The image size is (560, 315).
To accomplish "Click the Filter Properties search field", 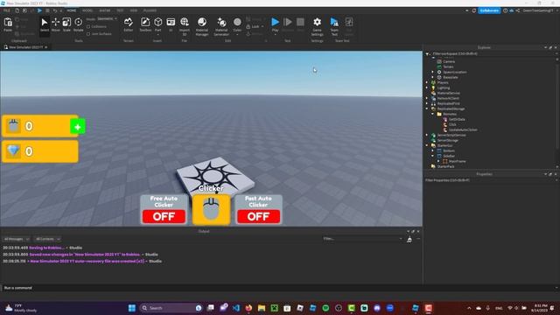I will tap(491, 180).
